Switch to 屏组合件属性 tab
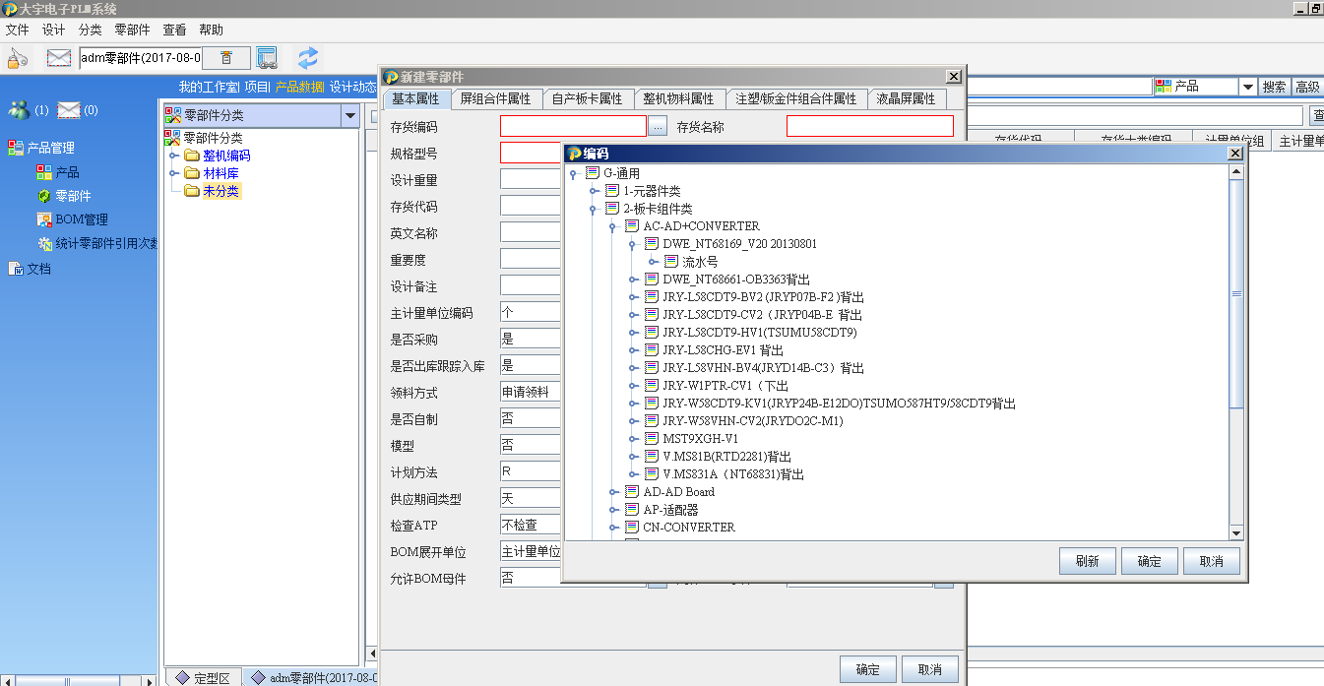This screenshot has height=686, width=1324. (x=495, y=98)
